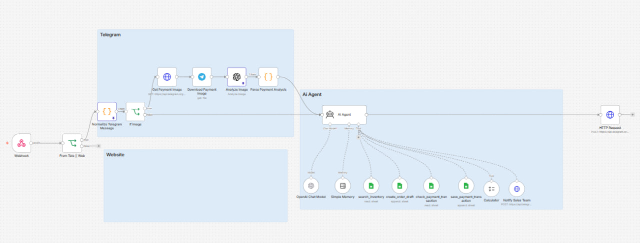
Task: Open the If Image condition node
Action: point(135,112)
